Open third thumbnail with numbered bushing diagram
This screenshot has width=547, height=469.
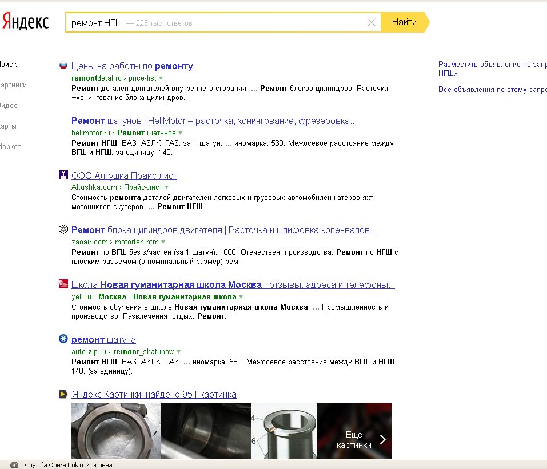click(284, 431)
